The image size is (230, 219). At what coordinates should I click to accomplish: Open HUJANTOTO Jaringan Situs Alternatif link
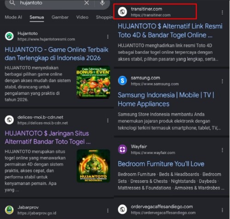pyautogui.click(x=47, y=137)
